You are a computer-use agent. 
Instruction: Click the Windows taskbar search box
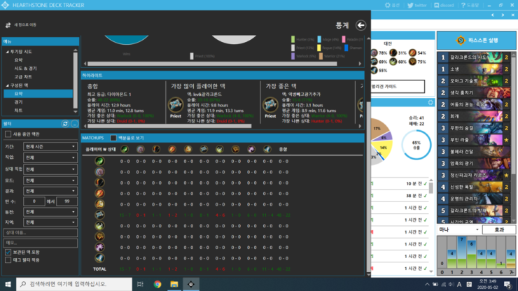(x=74, y=284)
